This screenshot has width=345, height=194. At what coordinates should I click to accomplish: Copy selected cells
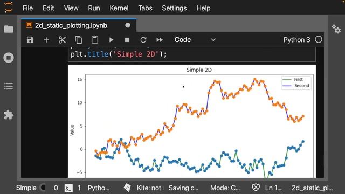[x=79, y=40]
